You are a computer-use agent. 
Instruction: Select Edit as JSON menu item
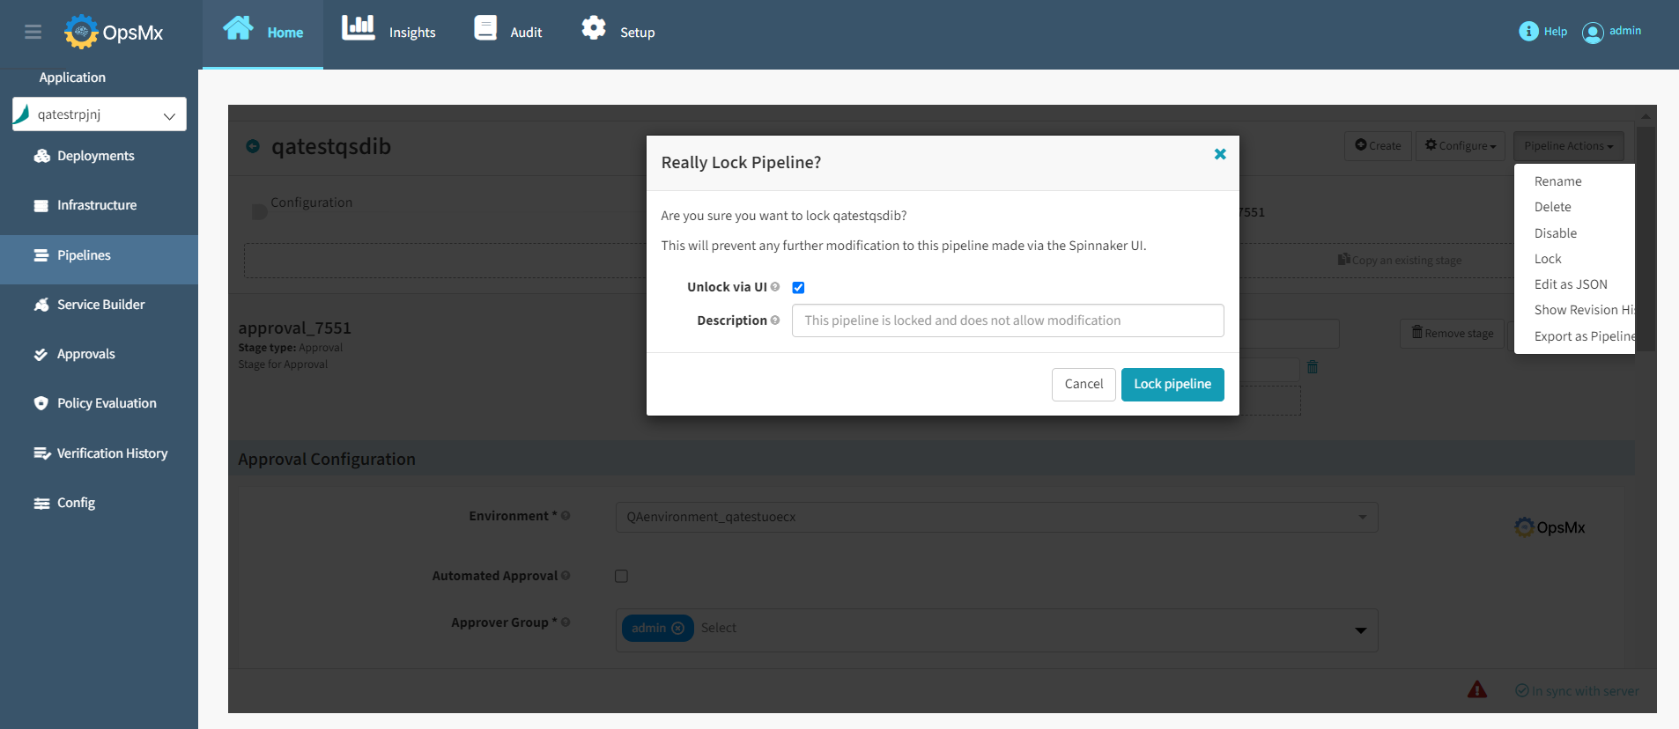(x=1571, y=284)
